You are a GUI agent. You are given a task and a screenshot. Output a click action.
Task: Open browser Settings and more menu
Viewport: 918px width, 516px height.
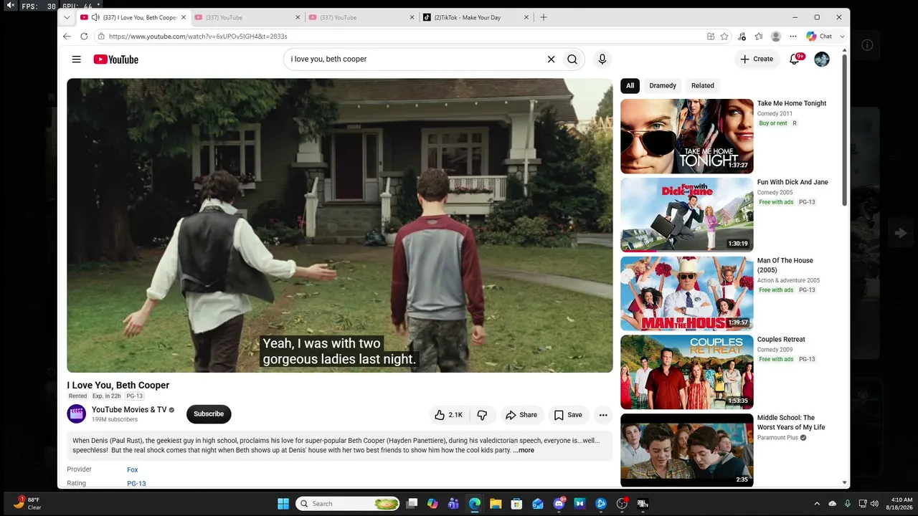793,37
